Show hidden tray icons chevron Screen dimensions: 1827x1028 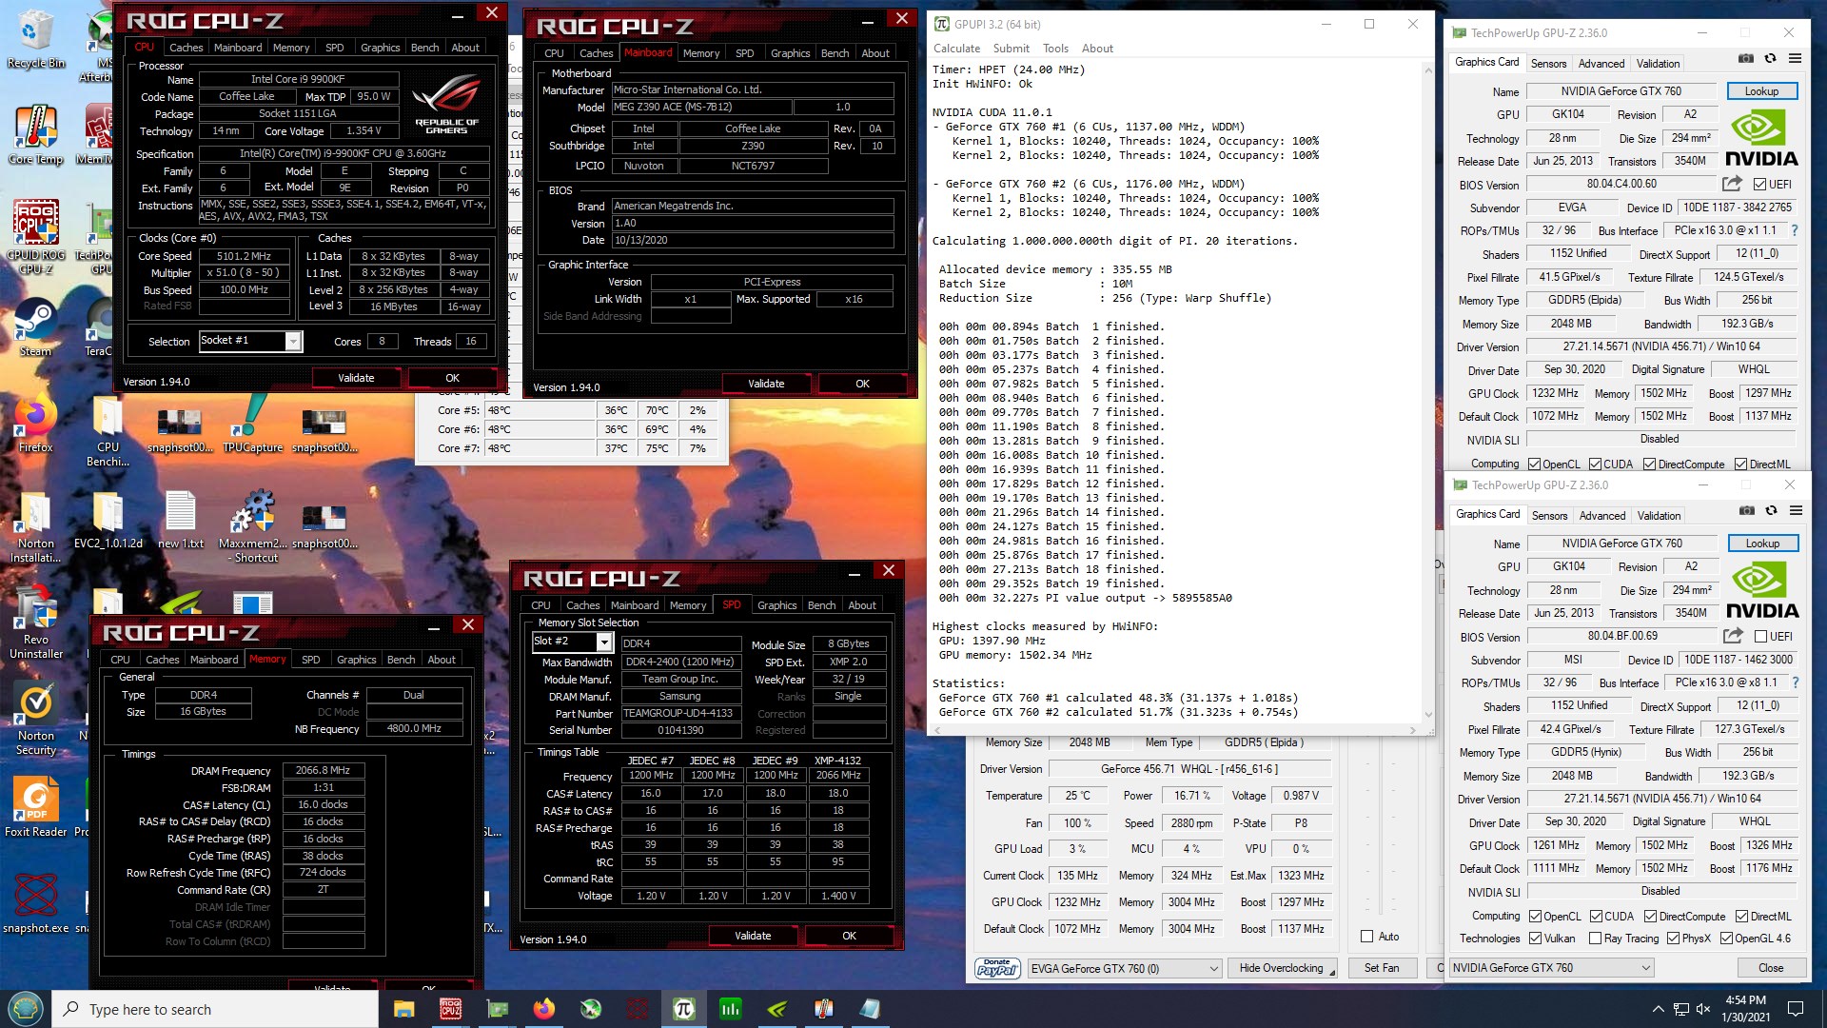click(x=1658, y=1009)
